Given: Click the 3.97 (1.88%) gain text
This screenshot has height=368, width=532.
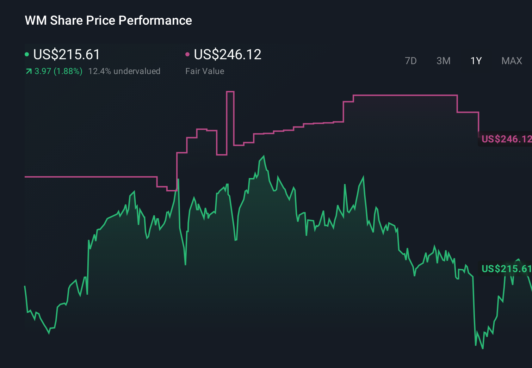Looking at the screenshot, I should (x=58, y=71).
